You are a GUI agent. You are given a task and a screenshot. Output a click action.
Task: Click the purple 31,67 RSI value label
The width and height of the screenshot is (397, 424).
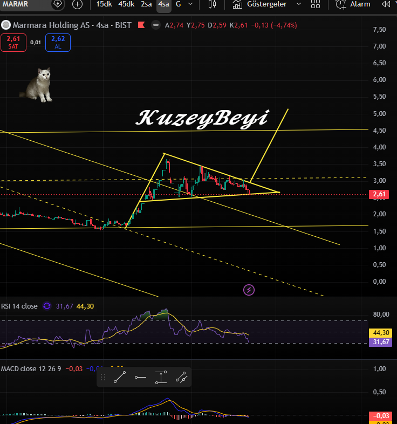380,342
